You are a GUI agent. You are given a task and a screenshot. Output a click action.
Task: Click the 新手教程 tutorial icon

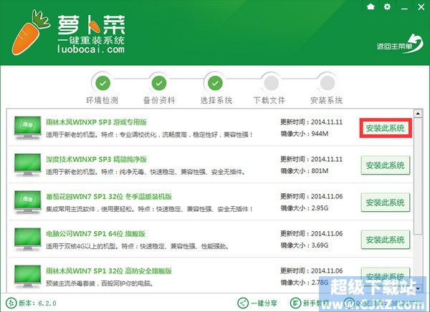(x=295, y=303)
